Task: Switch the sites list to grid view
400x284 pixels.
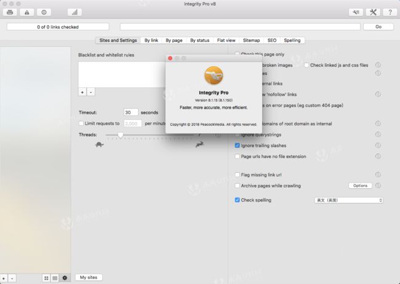Action: (x=46, y=278)
